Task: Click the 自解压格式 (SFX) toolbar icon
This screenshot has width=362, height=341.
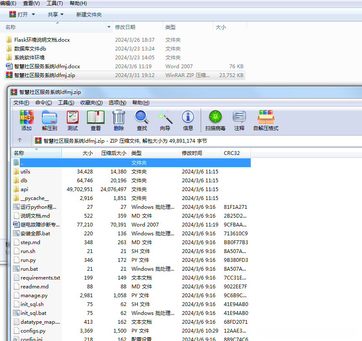Action: [266, 120]
